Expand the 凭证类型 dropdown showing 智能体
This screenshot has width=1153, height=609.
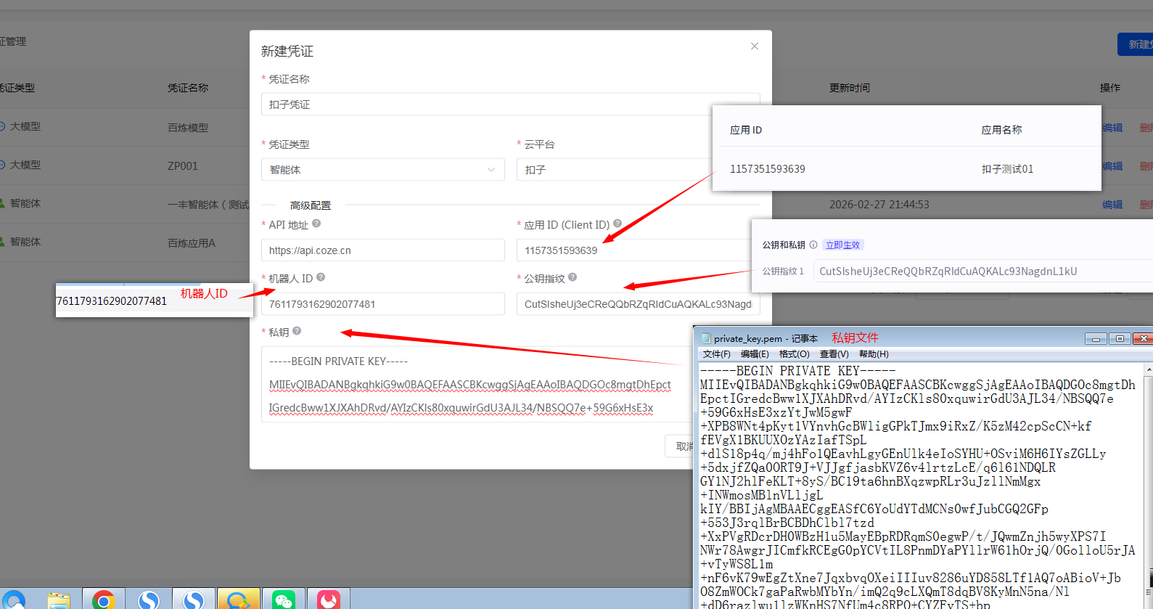pyautogui.click(x=382, y=170)
